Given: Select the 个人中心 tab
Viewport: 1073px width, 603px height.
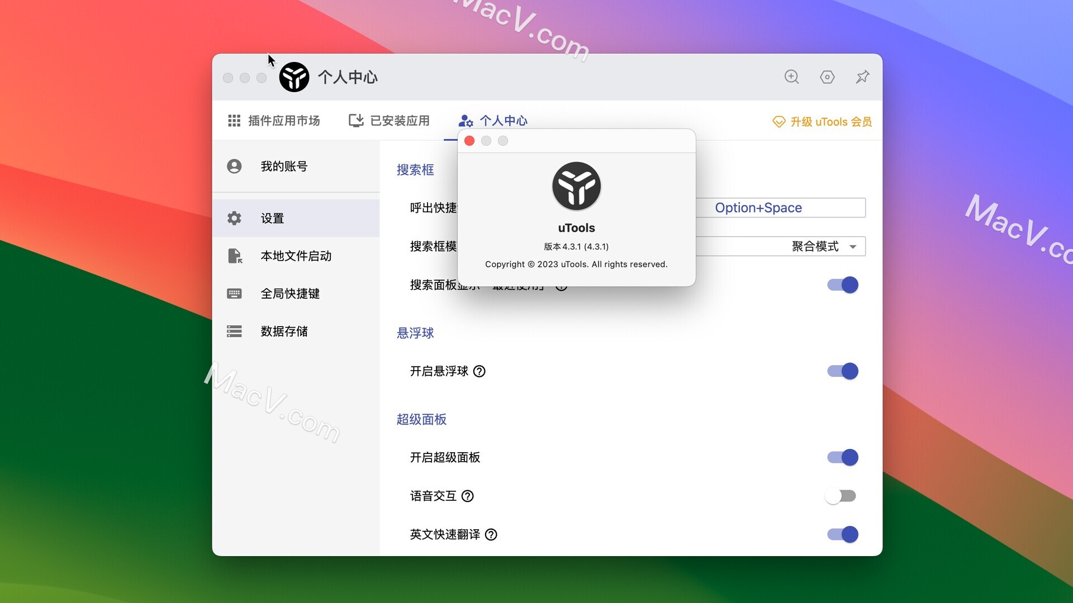Looking at the screenshot, I should [493, 121].
